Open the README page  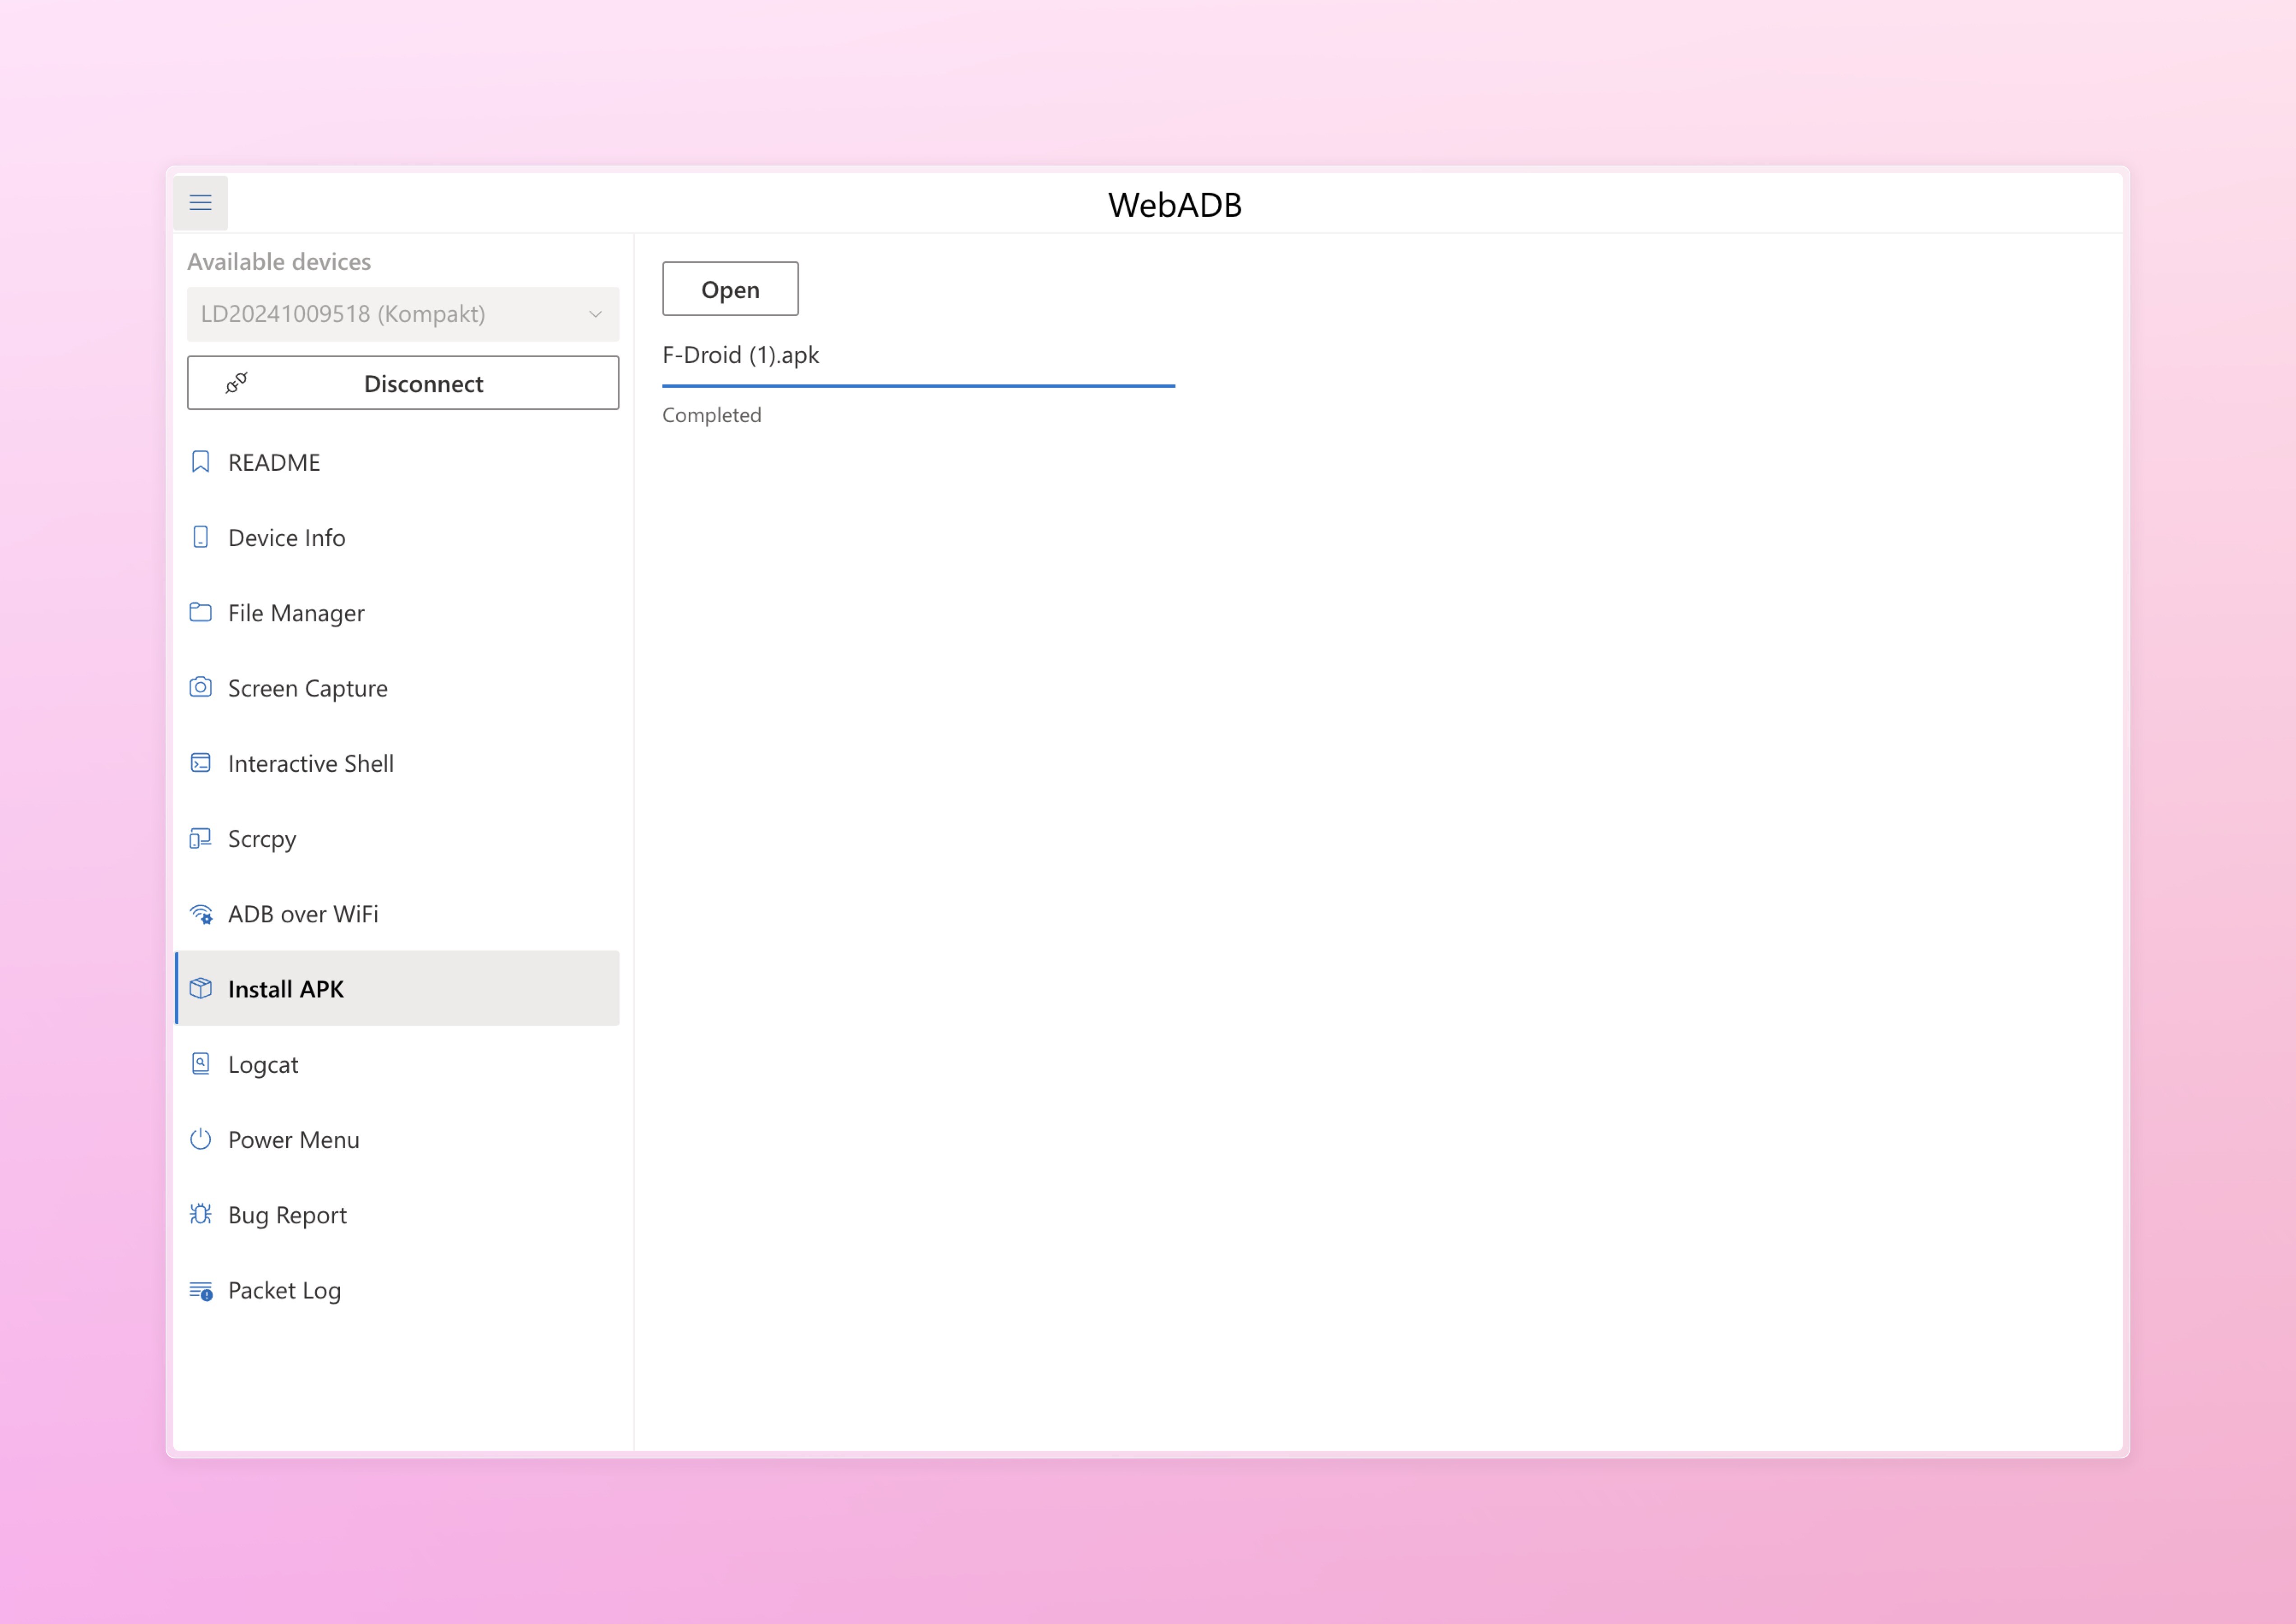click(x=397, y=462)
